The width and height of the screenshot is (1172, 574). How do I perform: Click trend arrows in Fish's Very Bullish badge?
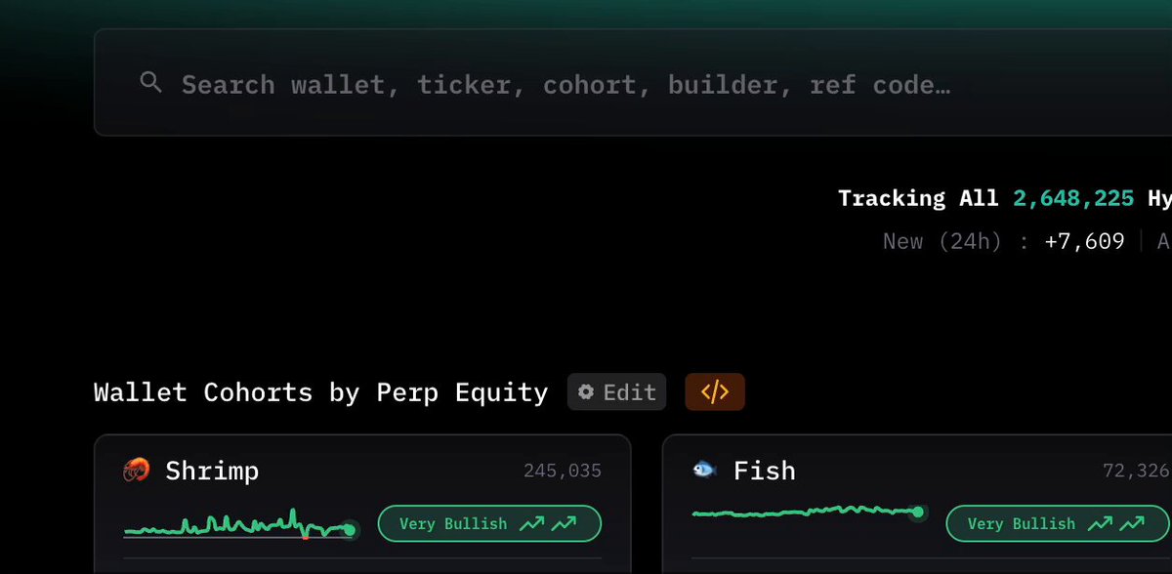pos(1116,524)
